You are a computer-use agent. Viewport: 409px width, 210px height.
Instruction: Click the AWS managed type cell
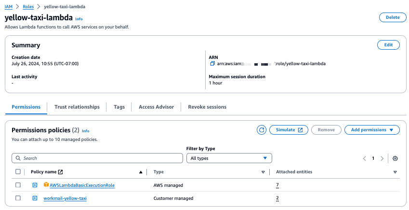[x=168, y=185]
